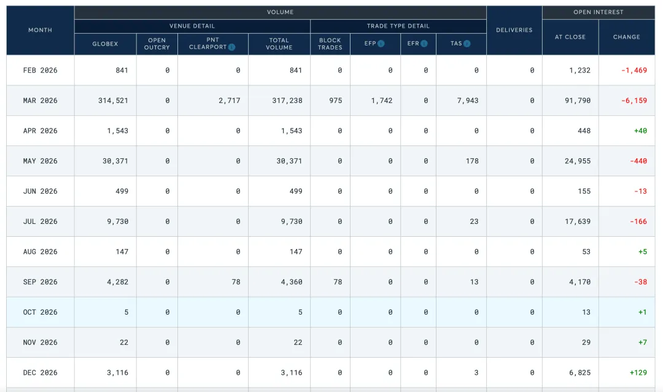Select the JUL 2026 month cell
663x392 pixels.
coord(40,221)
